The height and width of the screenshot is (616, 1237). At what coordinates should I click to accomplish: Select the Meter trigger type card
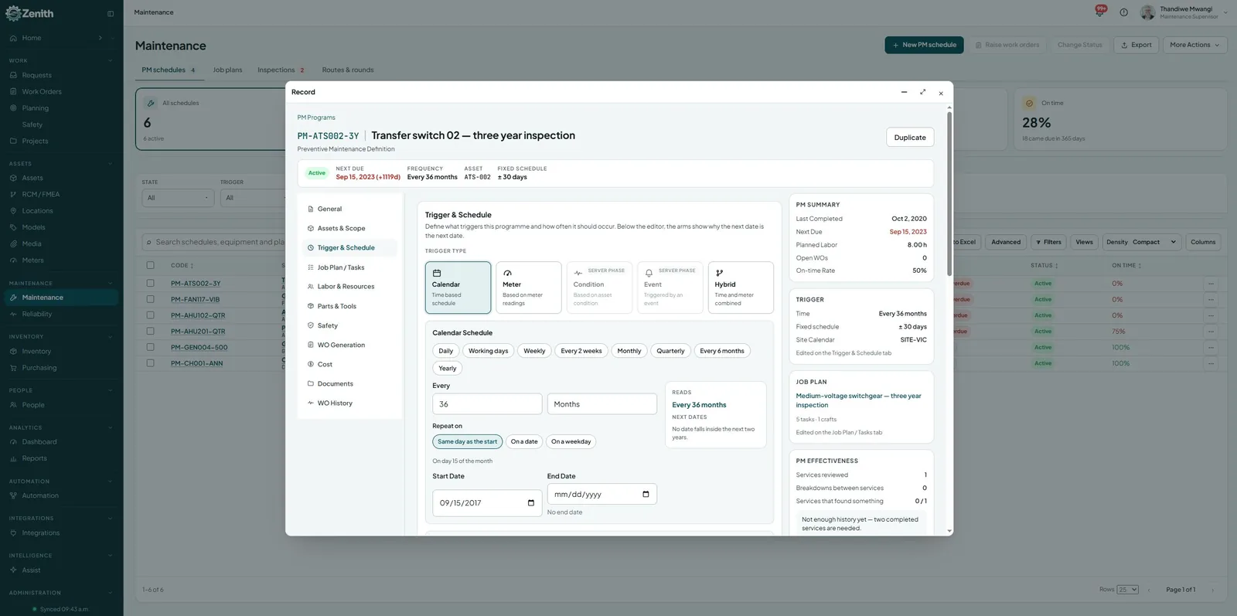(529, 288)
